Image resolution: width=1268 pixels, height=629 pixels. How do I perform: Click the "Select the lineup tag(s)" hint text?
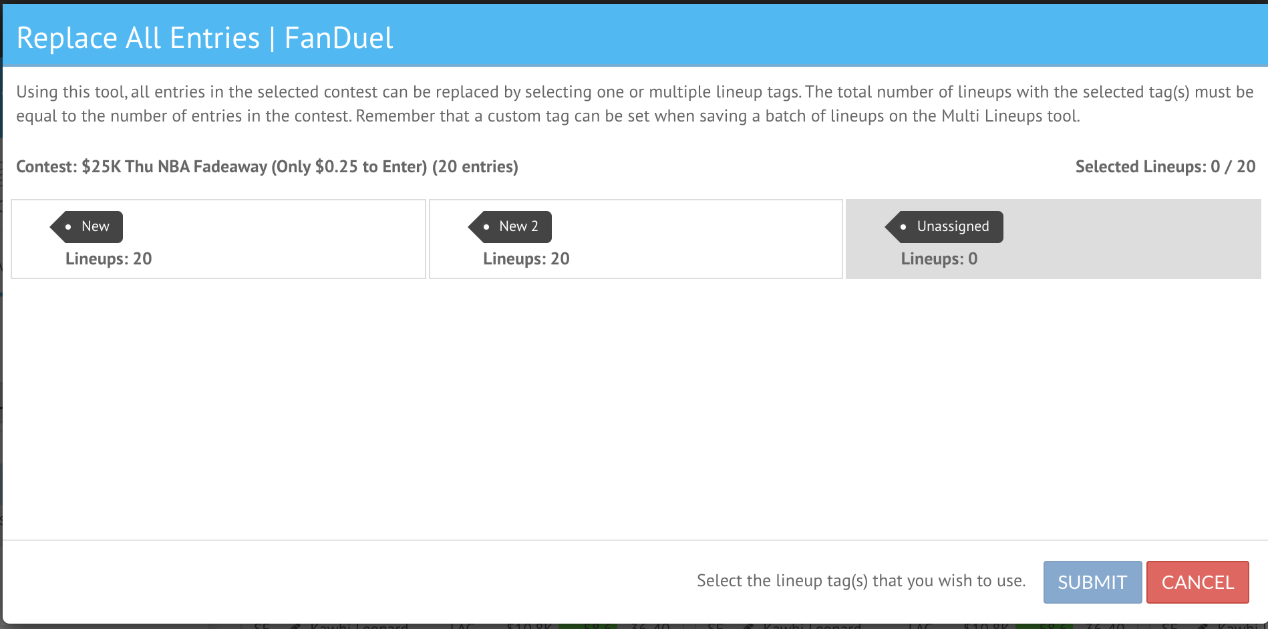point(861,581)
